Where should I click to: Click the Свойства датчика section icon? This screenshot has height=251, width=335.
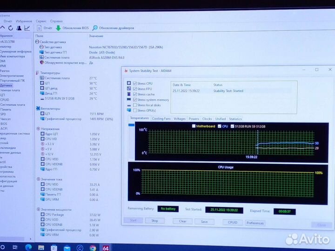37,42
